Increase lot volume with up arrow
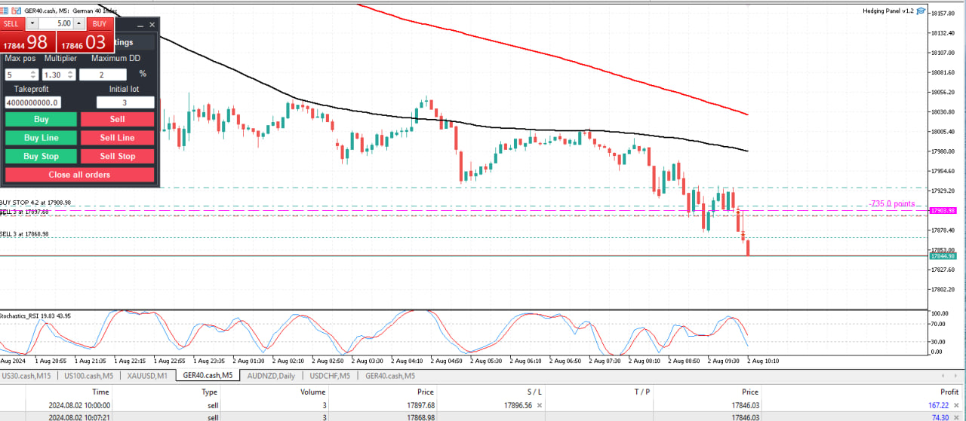 (x=79, y=23)
